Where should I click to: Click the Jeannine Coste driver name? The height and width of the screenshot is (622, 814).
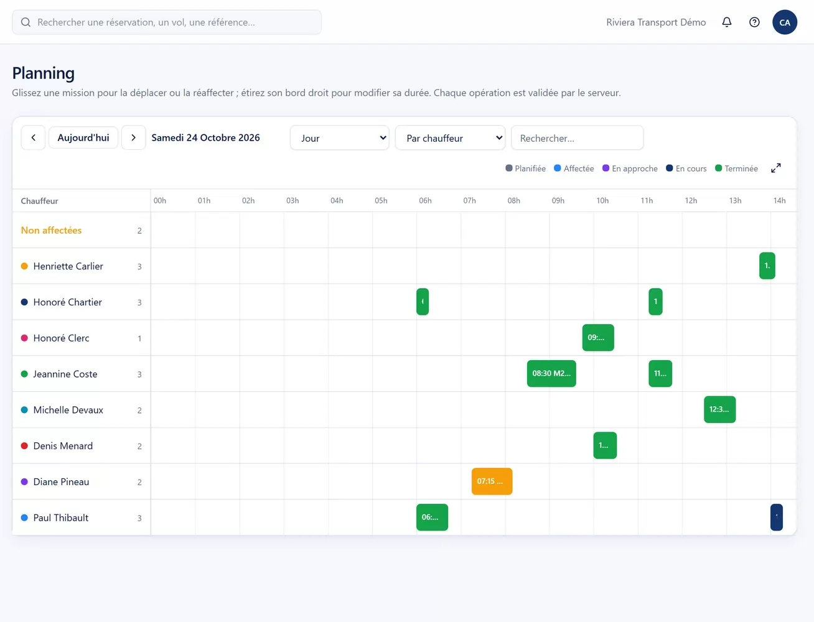[x=65, y=374]
